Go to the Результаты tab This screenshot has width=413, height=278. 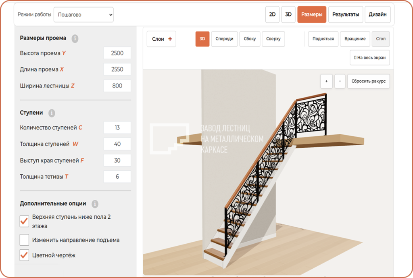[x=346, y=15]
